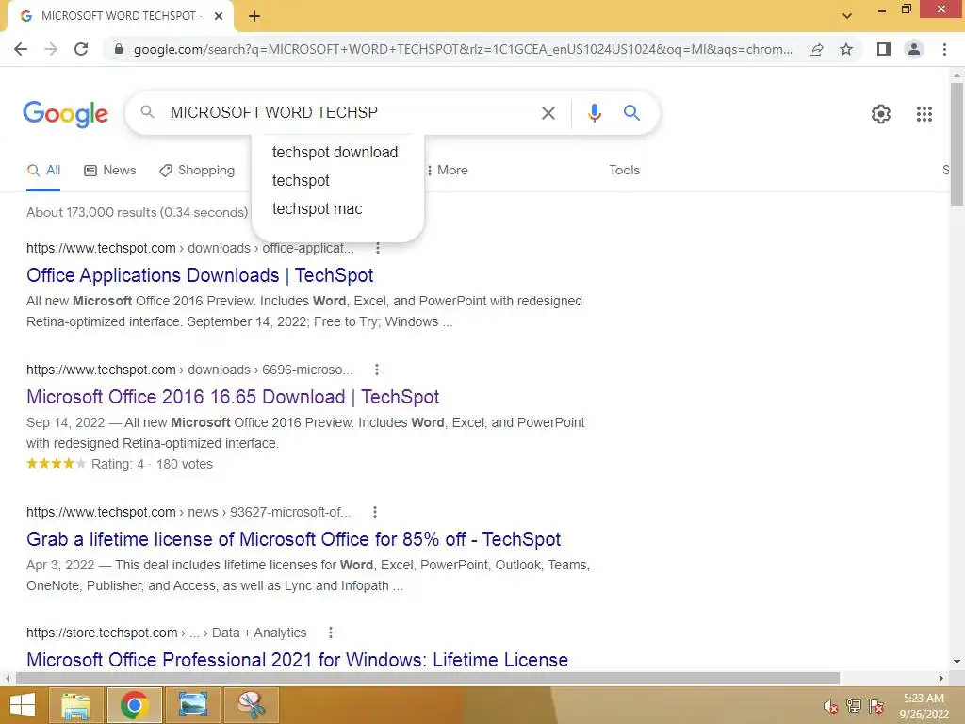The width and height of the screenshot is (965, 724).
Task: Click in the Google search field
Action: pos(351,113)
